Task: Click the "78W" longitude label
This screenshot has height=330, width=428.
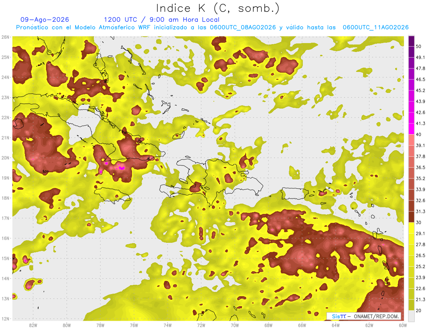Action: [x=100, y=325]
